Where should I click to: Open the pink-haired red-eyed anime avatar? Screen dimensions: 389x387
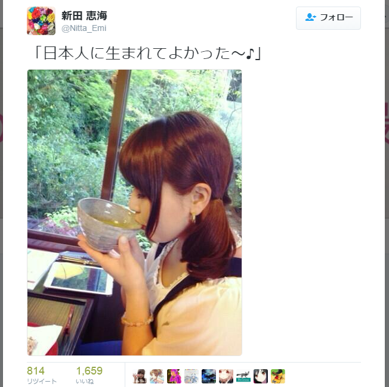pyautogui.click(x=226, y=376)
